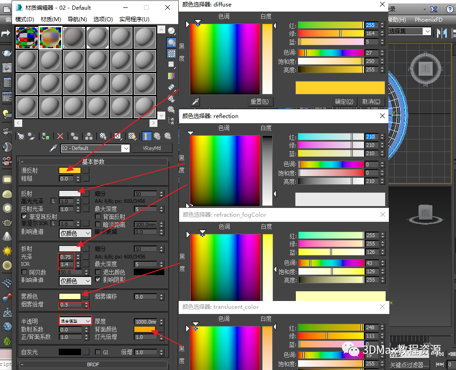Image resolution: width=456 pixels, height=370 pixels.
Task: Open Sample UV Tiling flyout icon
Action: (x=172, y=64)
